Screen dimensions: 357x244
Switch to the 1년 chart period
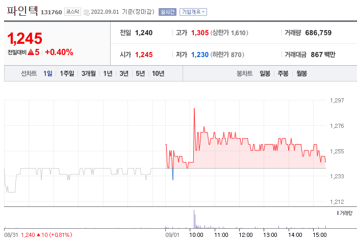108,73
